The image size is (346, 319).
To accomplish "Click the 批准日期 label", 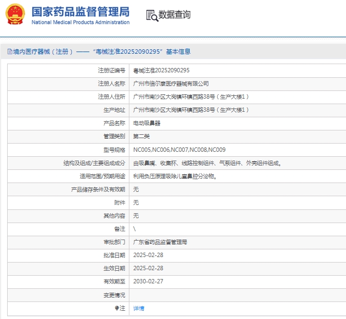I will point(114,255).
